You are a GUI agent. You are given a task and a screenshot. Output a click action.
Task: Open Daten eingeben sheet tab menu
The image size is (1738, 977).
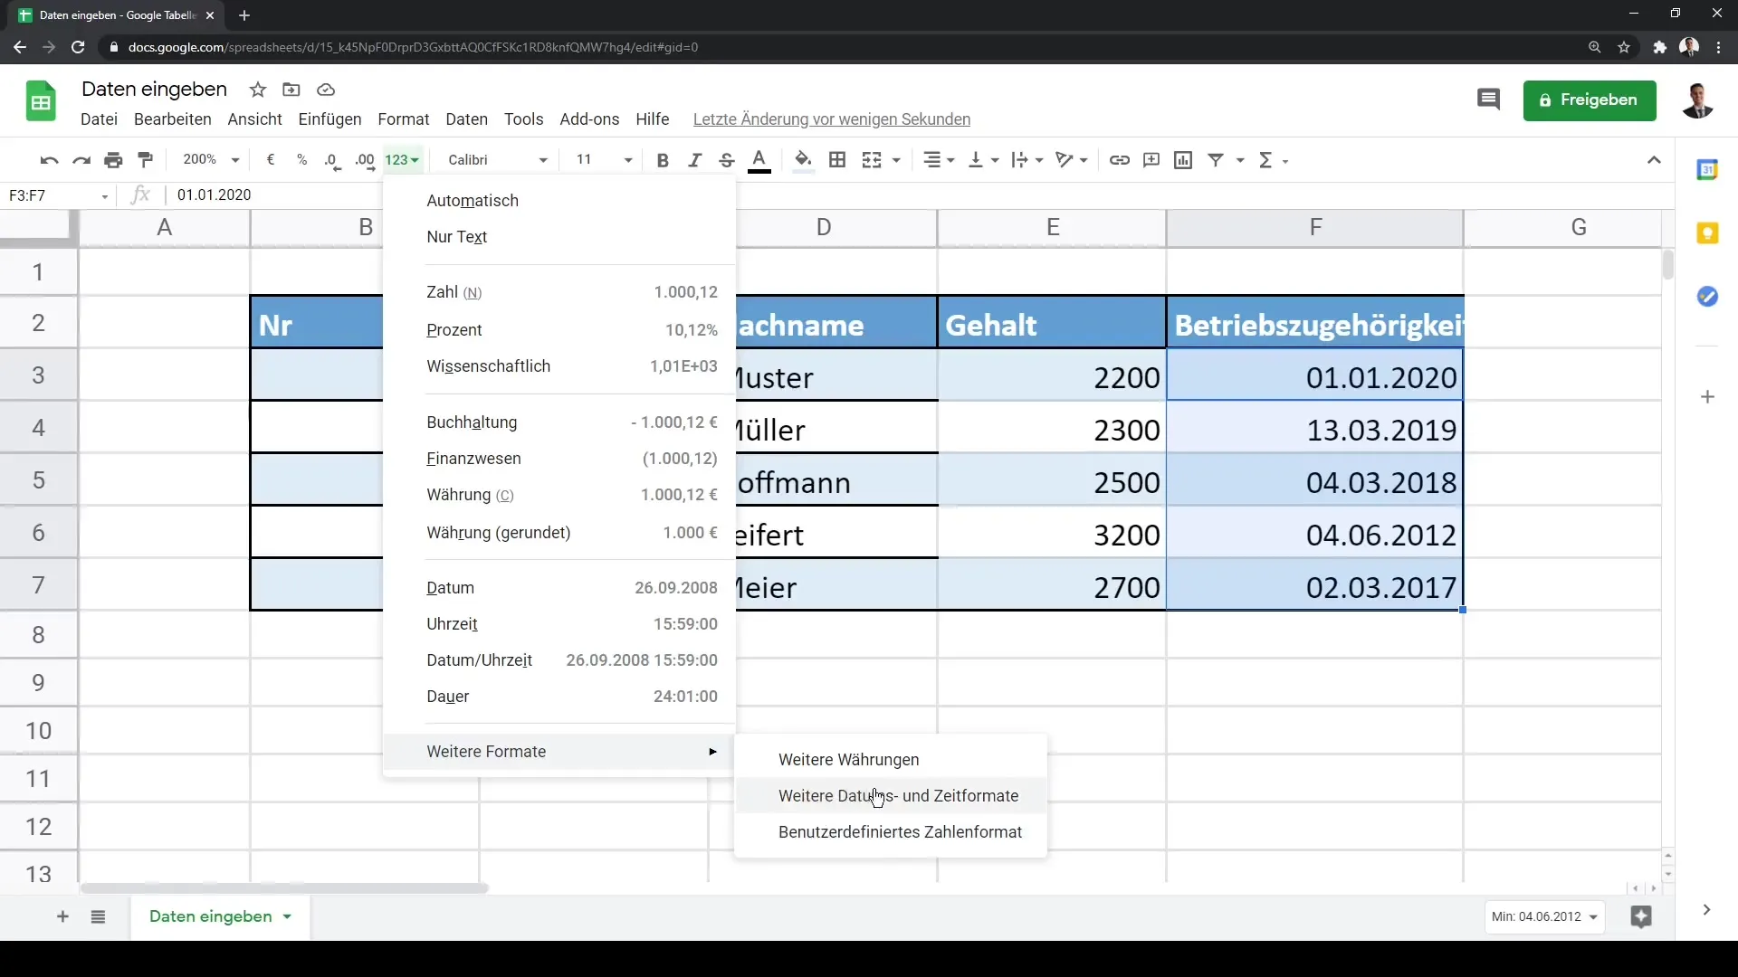[x=287, y=916]
